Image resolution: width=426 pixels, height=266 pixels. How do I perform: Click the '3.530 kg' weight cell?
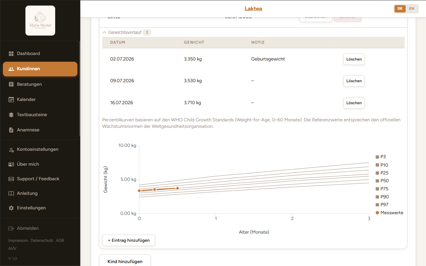193,81
